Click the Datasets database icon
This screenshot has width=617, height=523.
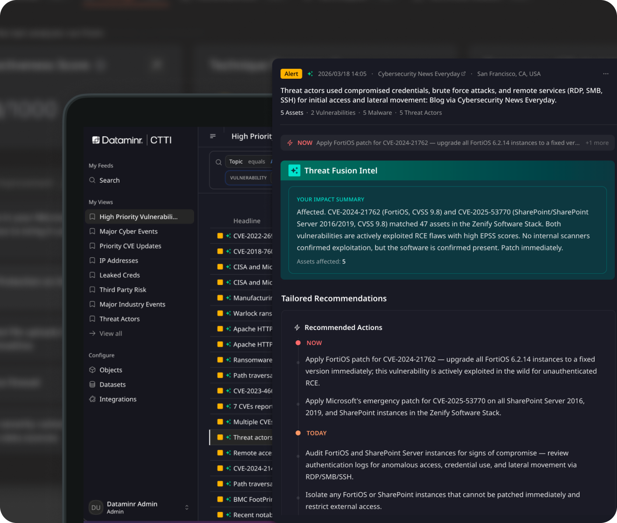92,385
